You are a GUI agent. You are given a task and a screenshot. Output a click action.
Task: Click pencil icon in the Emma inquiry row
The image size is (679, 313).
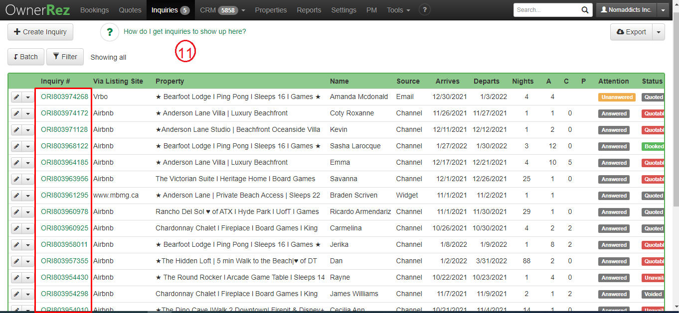coord(16,163)
